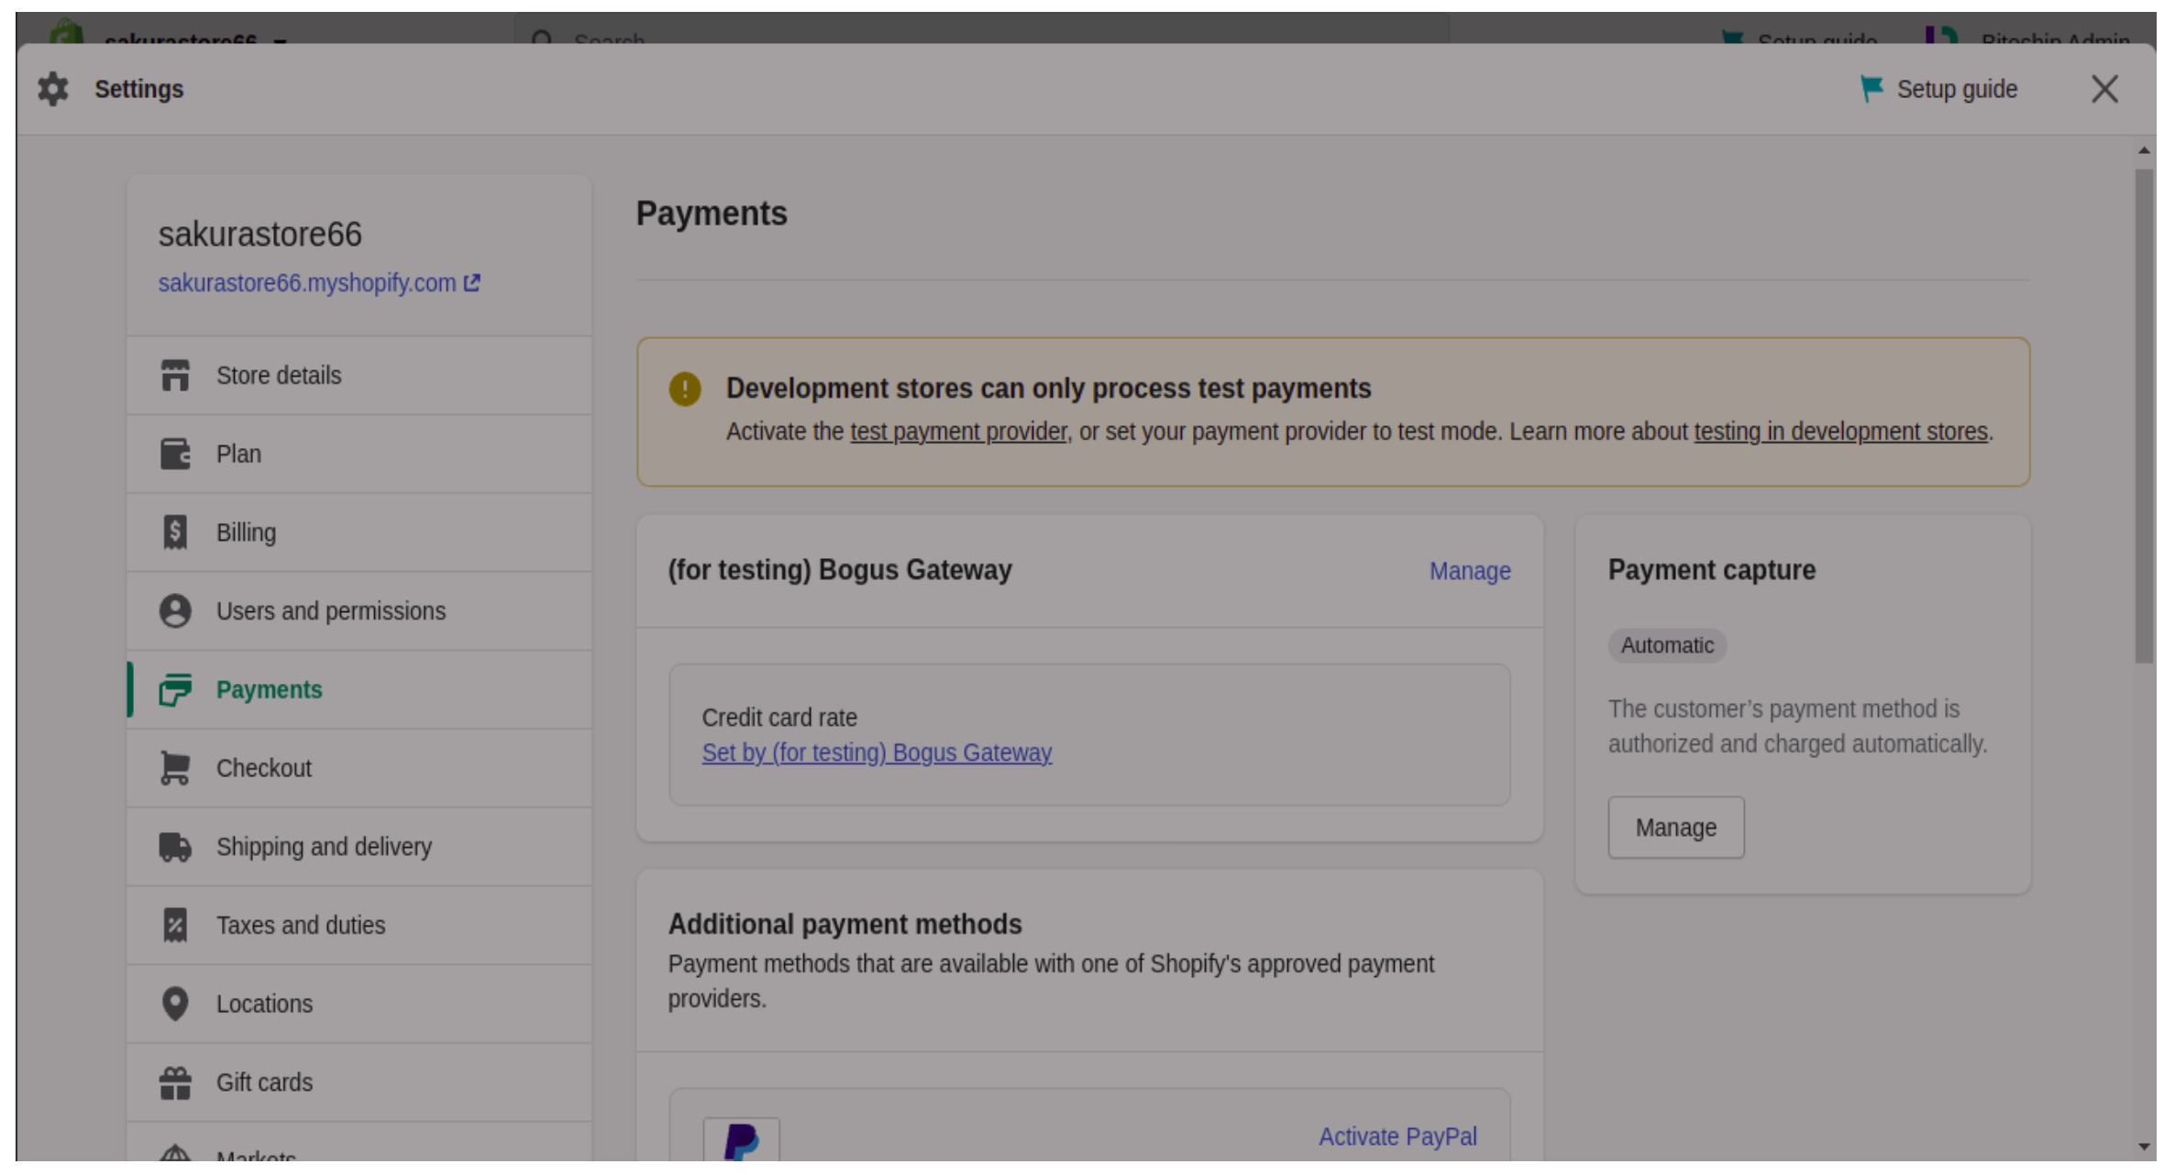2175x1175 pixels.
Task: Click the Billing dollar receipt icon
Action: point(175,533)
